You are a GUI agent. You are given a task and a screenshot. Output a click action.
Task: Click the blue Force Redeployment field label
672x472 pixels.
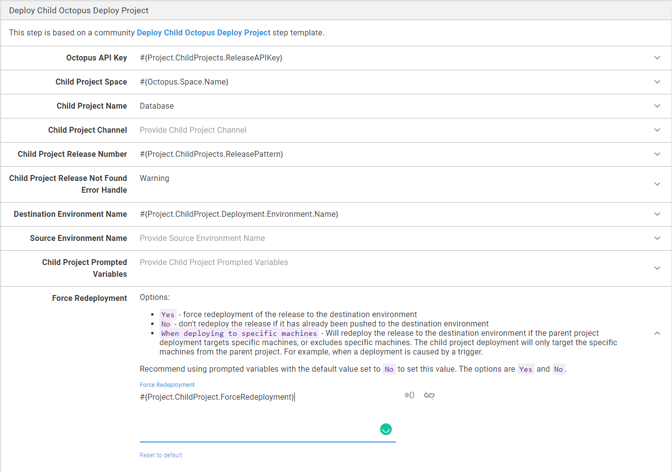(x=167, y=384)
